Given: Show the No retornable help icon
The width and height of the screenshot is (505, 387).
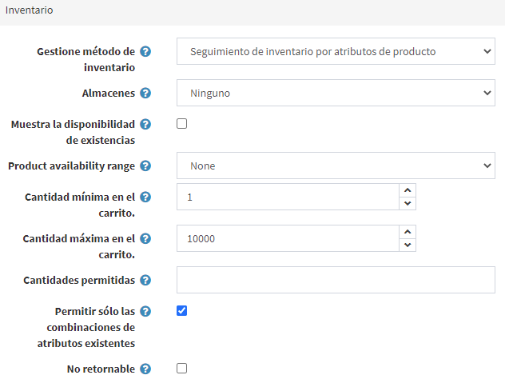Looking at the screenshot, I should [x=145, y=369].
